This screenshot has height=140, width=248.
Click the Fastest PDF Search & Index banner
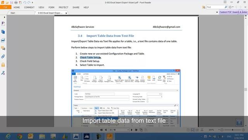pyautogui.click(x=233, y=12)
